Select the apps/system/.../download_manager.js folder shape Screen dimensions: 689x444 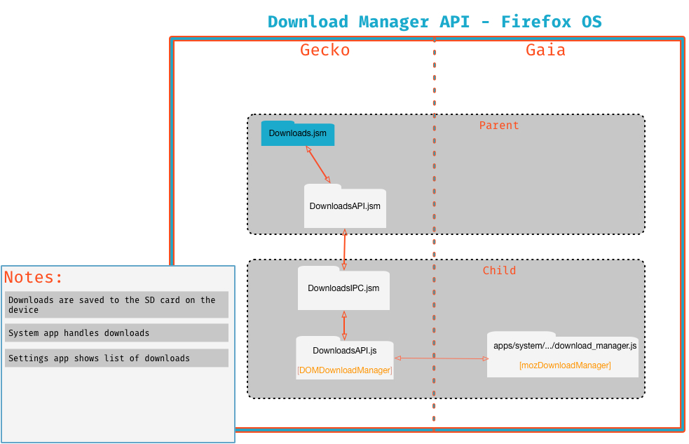[563, 354]
